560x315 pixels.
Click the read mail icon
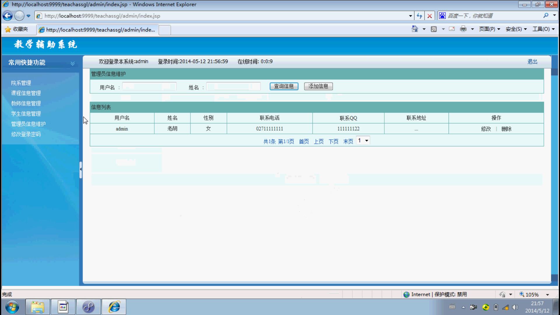click(x=452, y=29)
